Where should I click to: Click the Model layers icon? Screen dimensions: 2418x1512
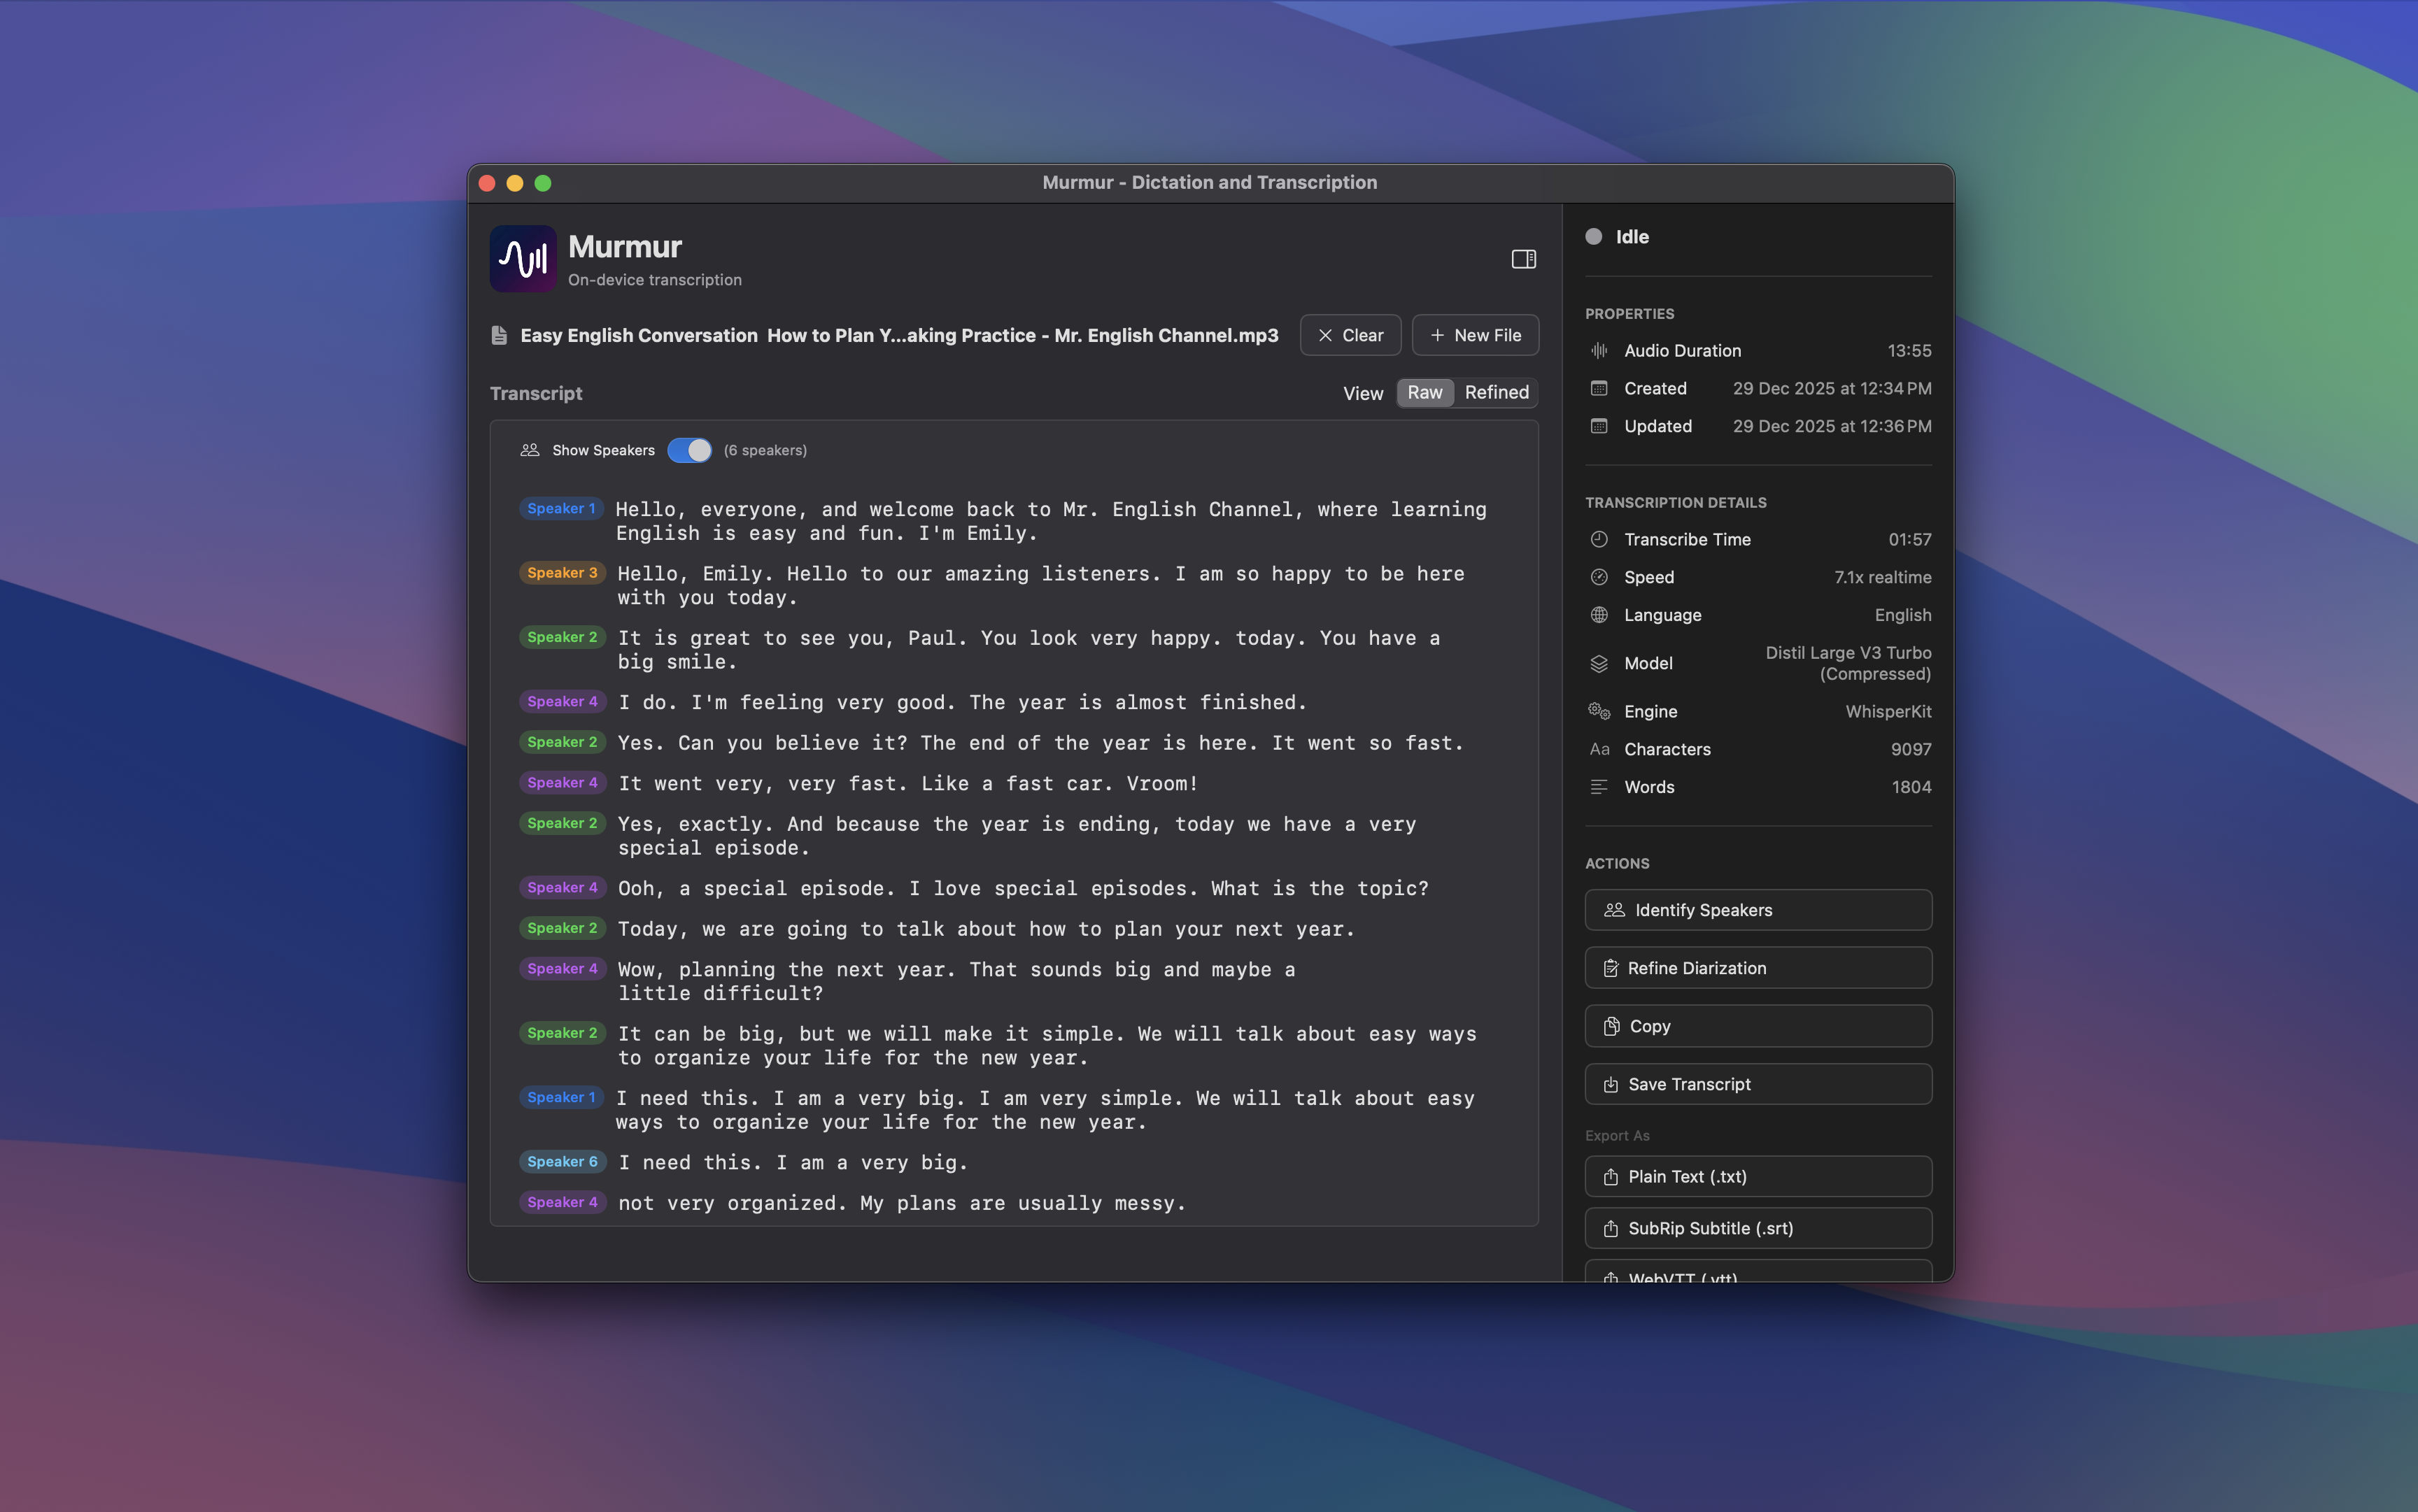point(1599,663)
